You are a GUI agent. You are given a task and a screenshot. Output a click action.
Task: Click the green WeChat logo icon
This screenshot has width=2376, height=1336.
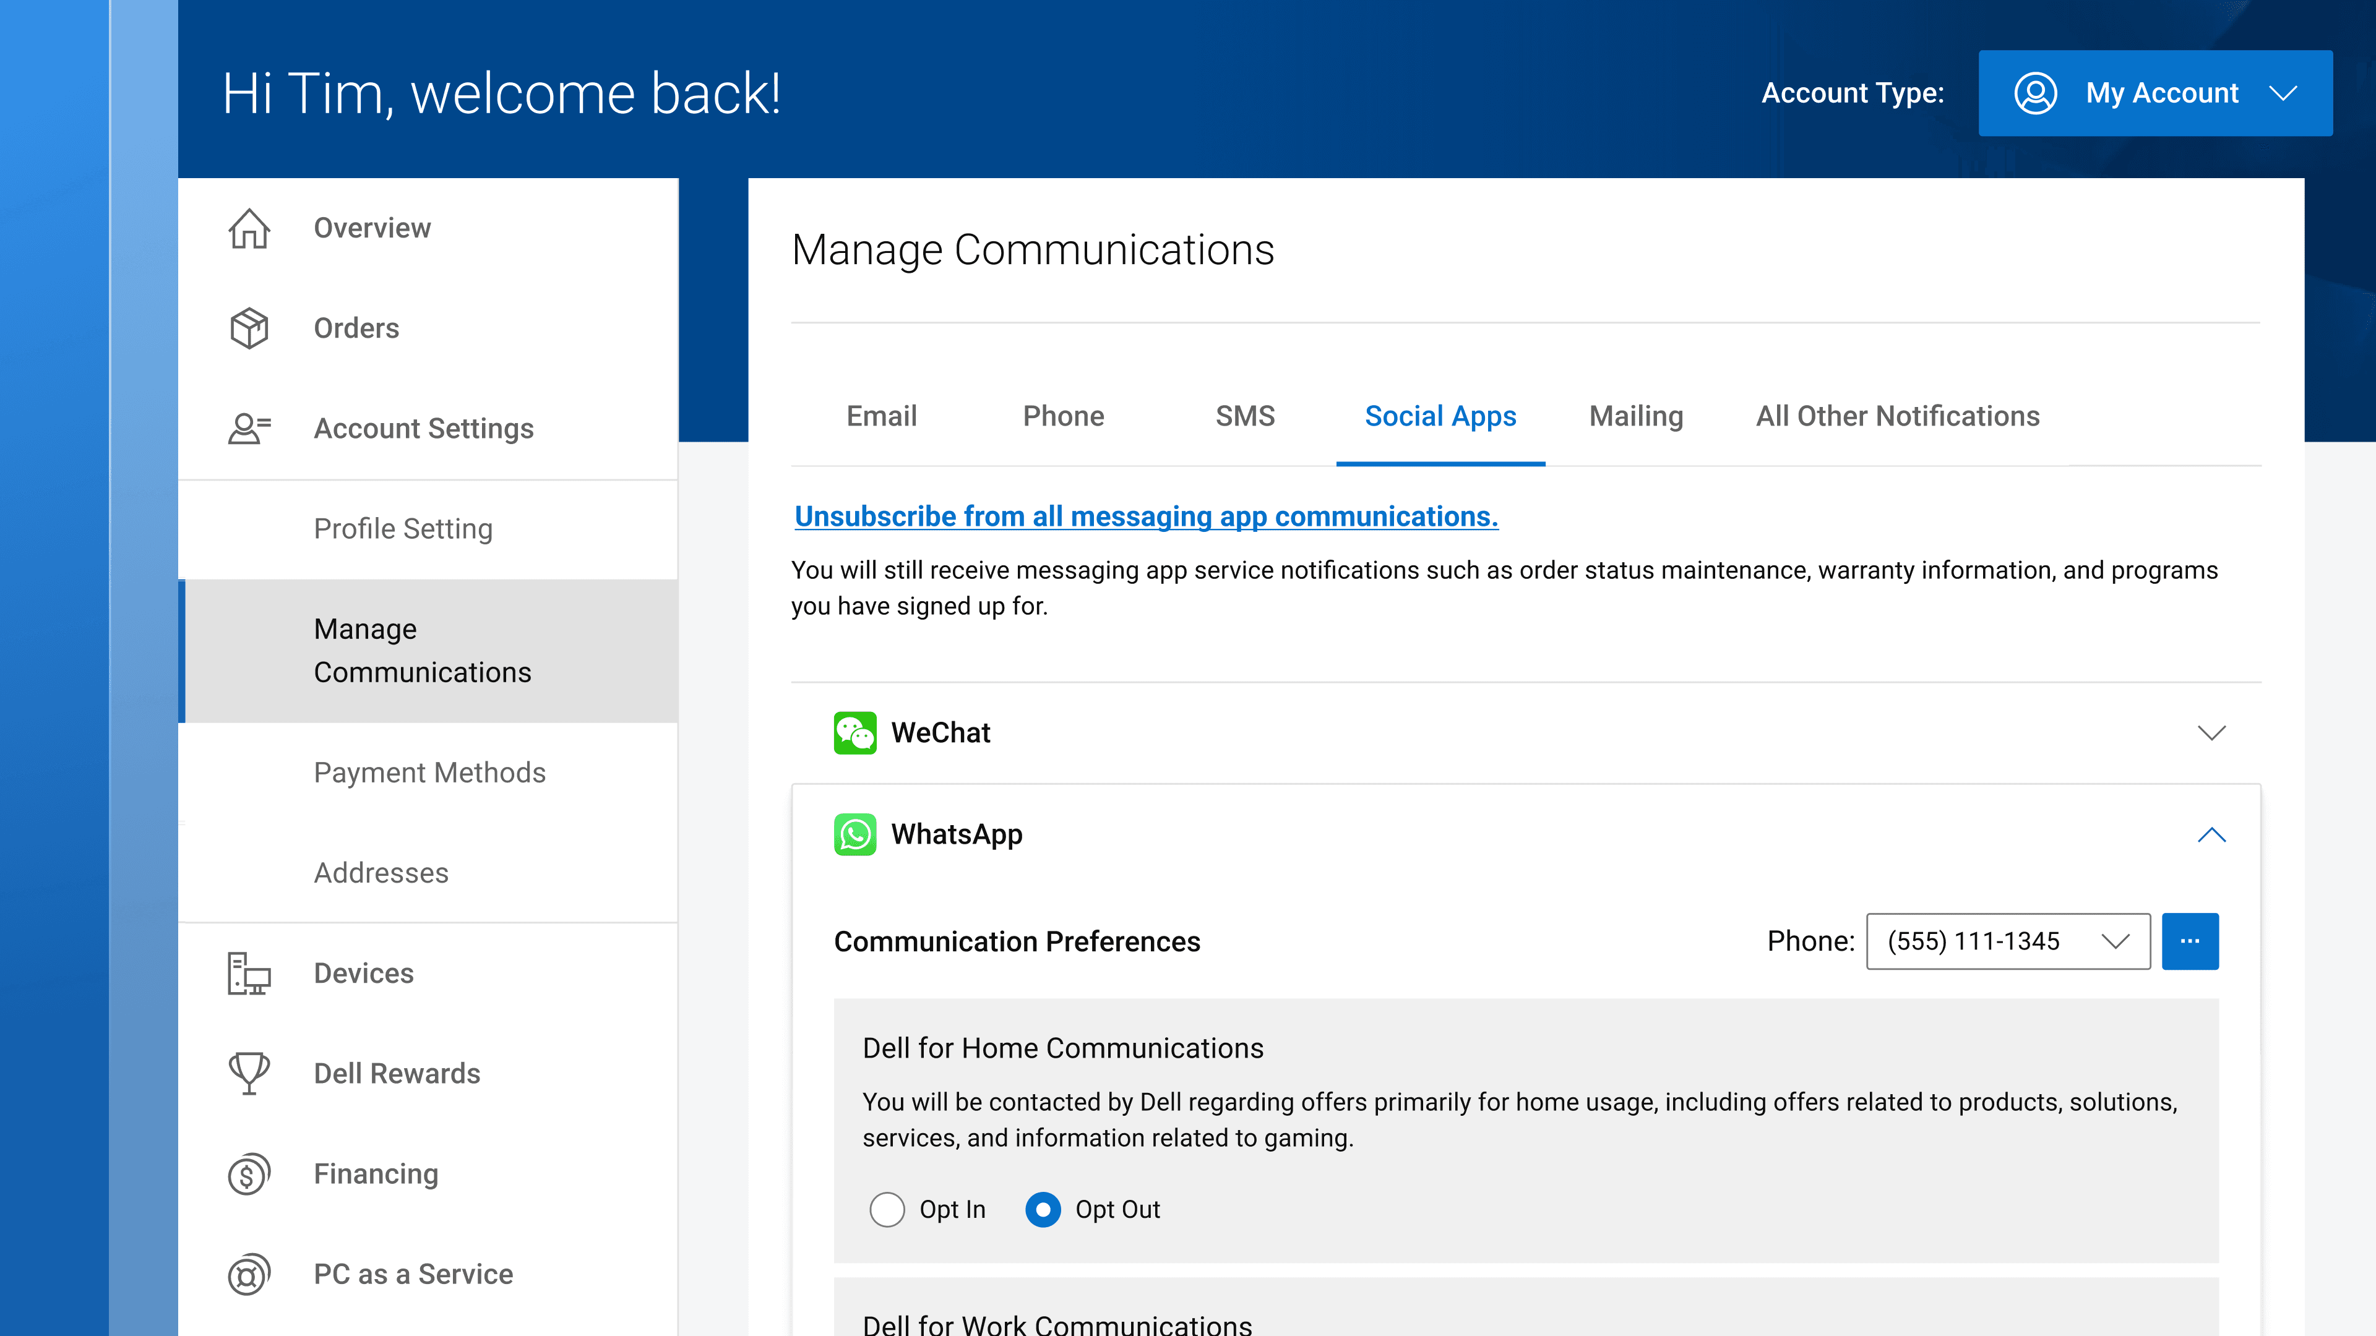(x=855, y=733)
